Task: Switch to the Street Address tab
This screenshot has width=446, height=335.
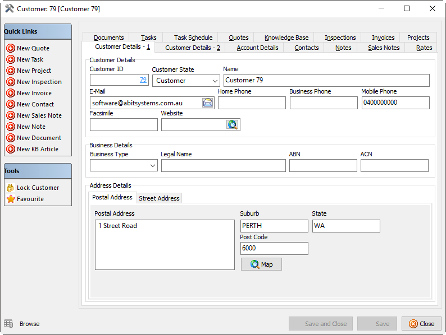Action: tap(159, 198)
